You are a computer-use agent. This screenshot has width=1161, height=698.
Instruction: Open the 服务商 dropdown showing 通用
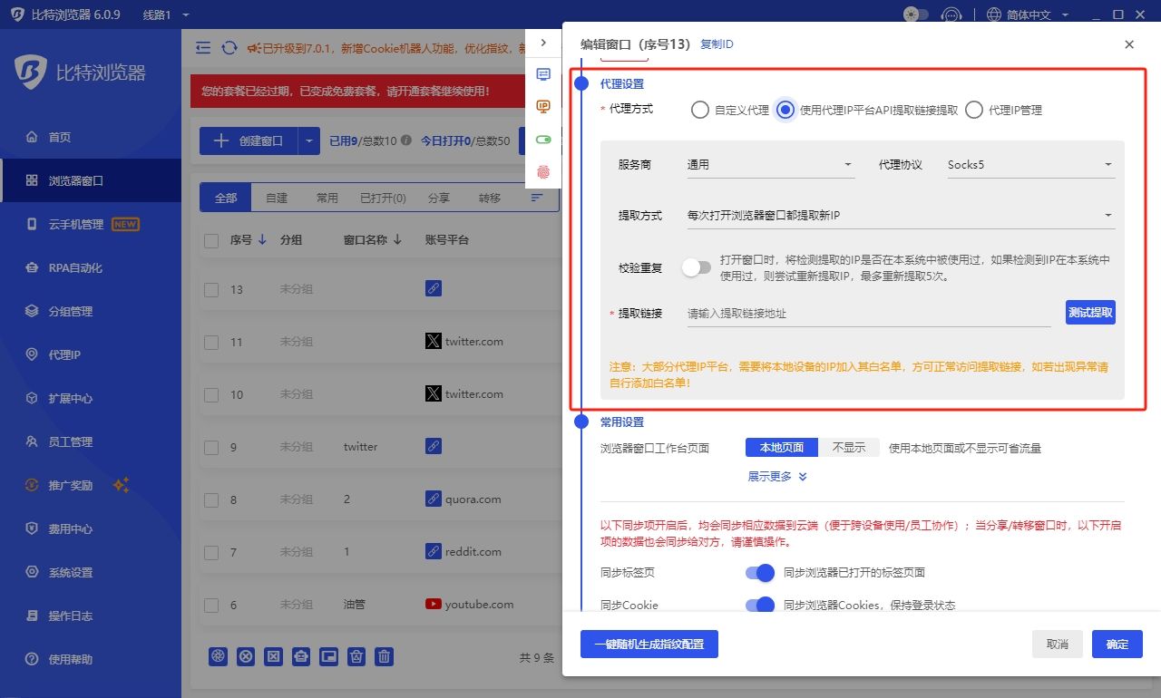[x=771, y=164]
